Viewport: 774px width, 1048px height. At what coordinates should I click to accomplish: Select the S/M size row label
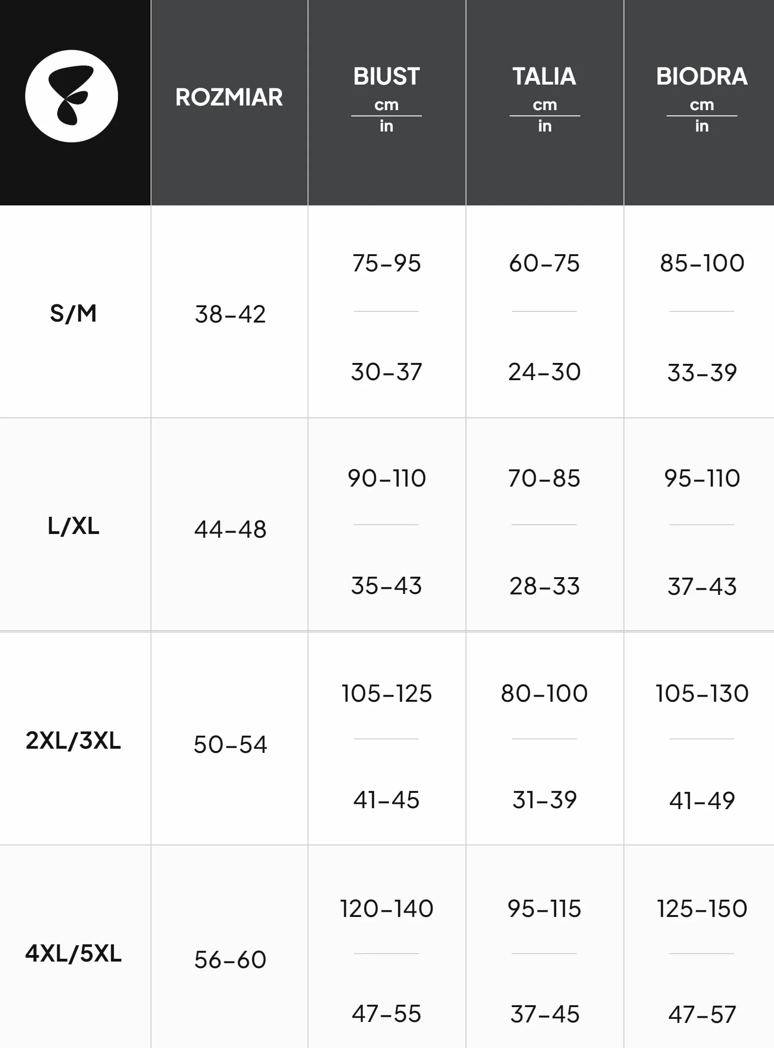[73, 314]
